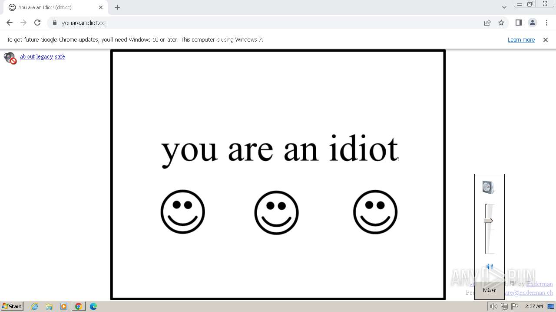Open the safe link
556x312 pixels.
click(60, 56)
